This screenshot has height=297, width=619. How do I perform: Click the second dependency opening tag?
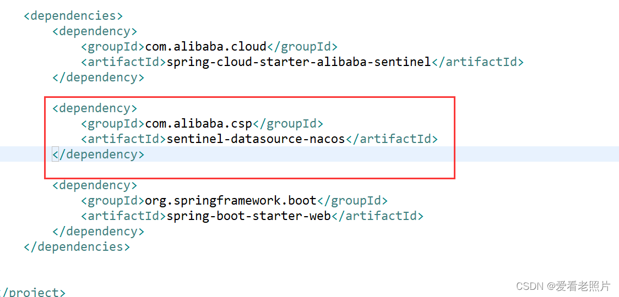[x=95, y=108]
